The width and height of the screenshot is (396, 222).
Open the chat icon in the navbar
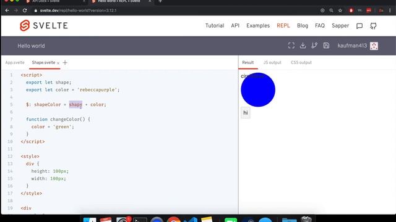(x=359, y=26)
